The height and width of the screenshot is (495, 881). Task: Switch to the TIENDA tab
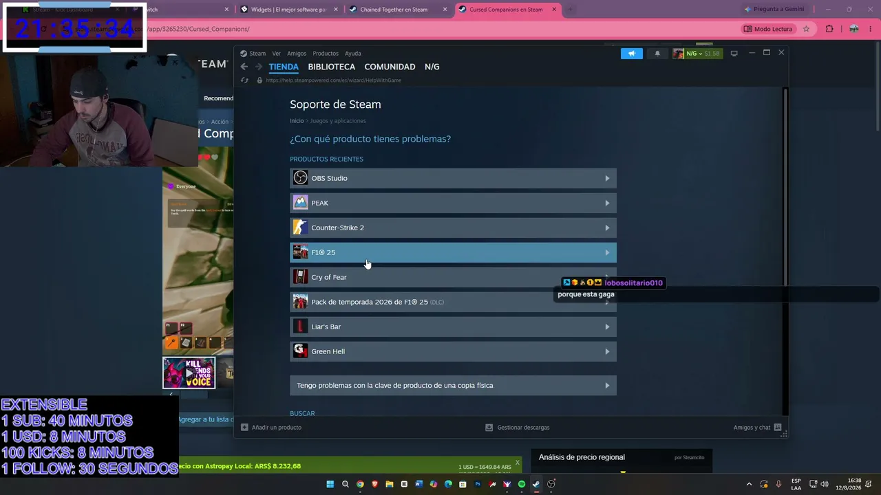pyautogui.click(x=284, y=67)
